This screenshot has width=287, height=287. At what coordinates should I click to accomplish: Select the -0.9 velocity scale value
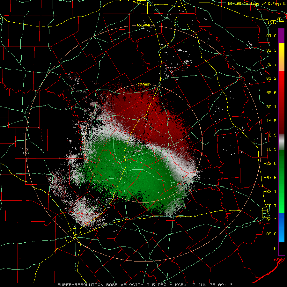click(271, 135)
